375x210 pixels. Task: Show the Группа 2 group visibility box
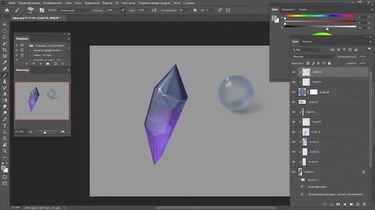coord(294,180)
